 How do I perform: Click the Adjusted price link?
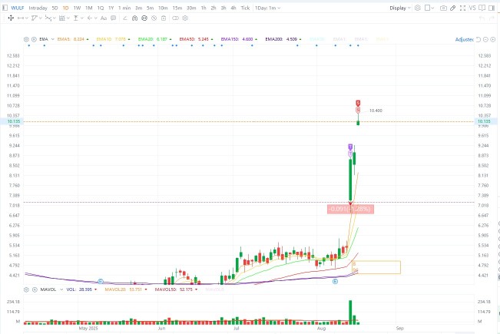[x=464, y=39]
